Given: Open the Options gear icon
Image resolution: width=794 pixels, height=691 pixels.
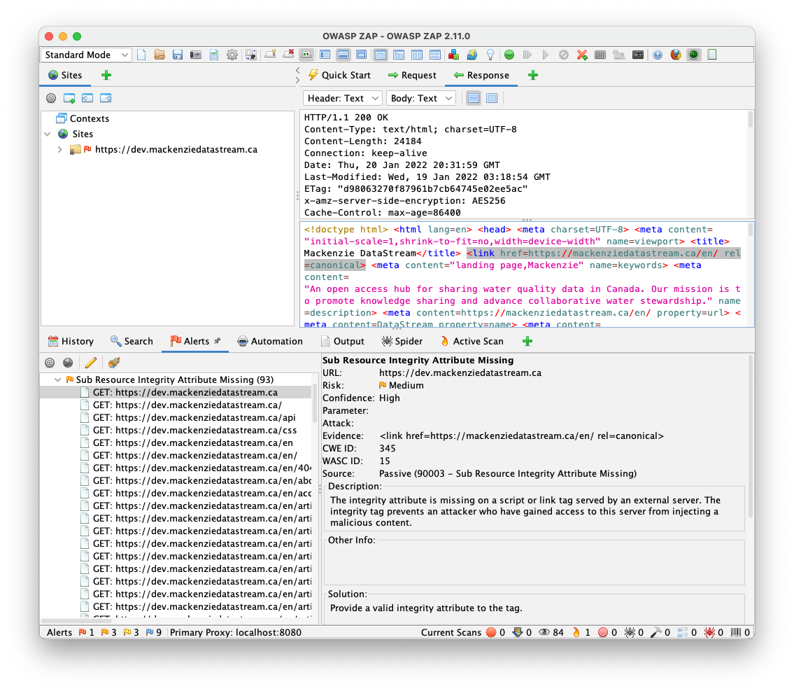Looking at the screenshot, I should click(x=232, y=55).
